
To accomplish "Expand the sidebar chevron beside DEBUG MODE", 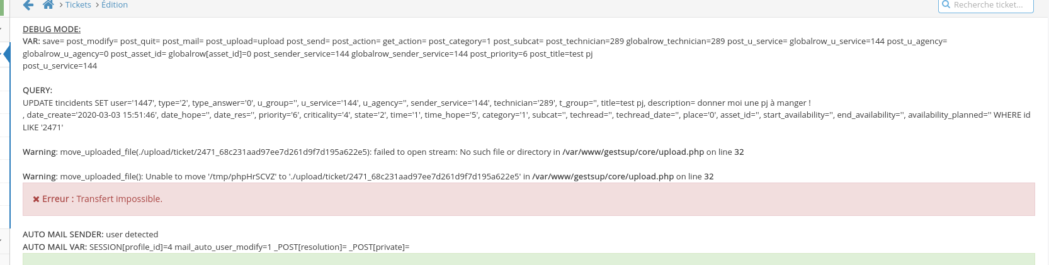I will point(1,30).
